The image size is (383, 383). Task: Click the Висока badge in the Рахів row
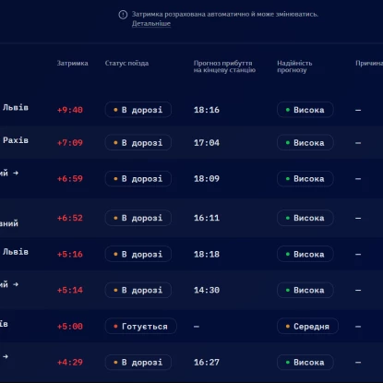point(305,143)
